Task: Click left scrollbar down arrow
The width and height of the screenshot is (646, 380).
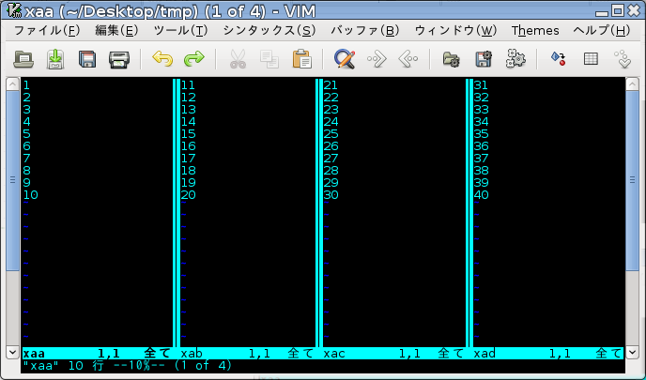Action: [12, 353]
